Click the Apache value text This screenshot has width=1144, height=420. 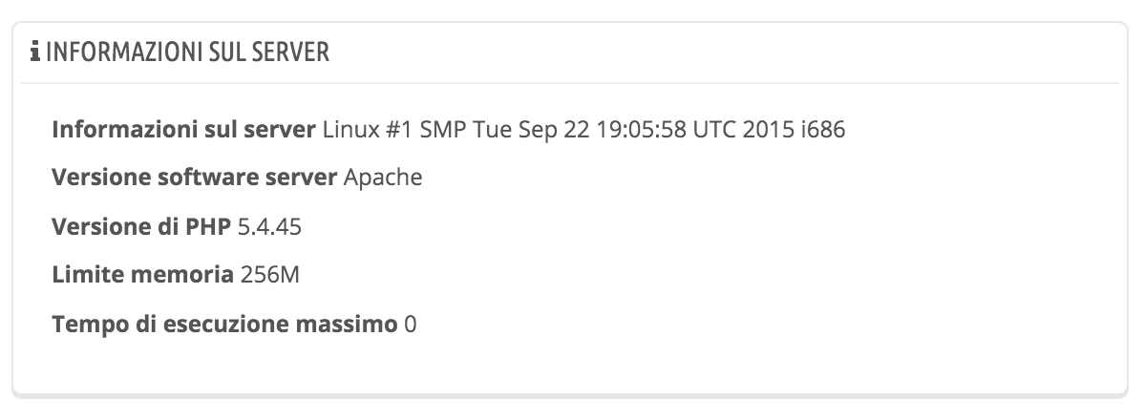click(382, 178)
